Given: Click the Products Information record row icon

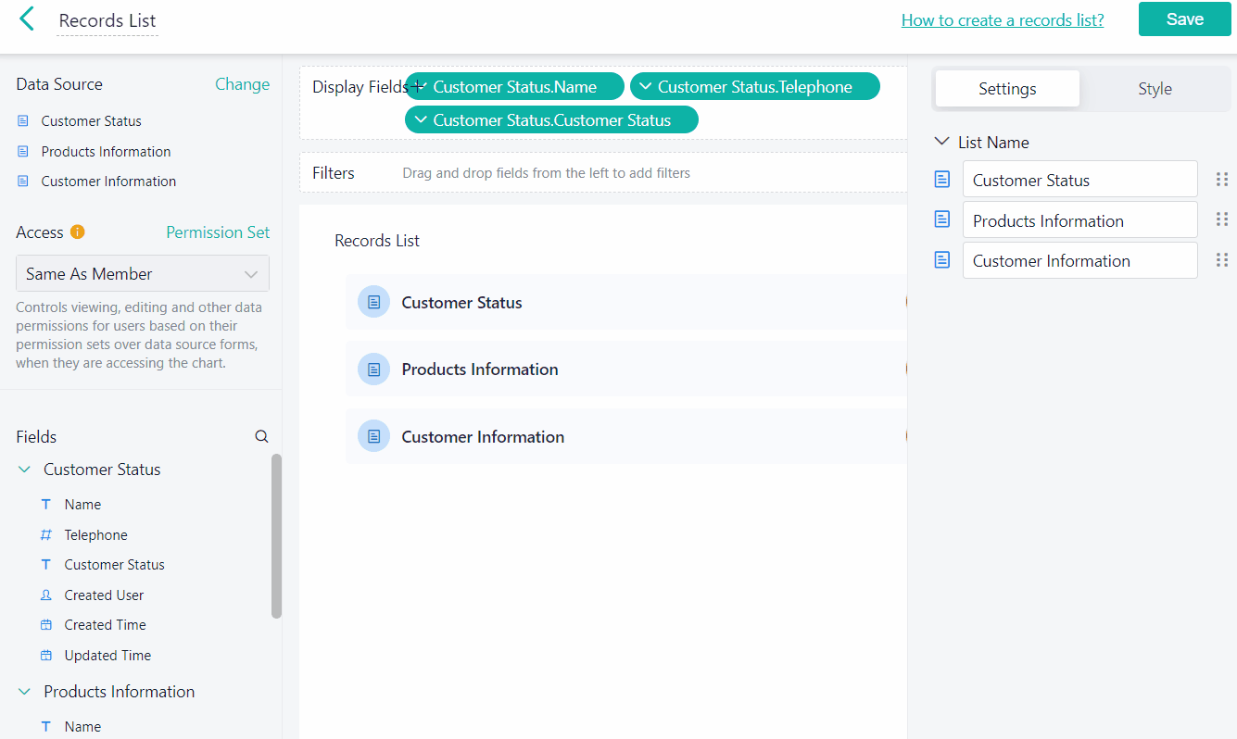Looking at the screenshot, I should [x=373, y=369].
